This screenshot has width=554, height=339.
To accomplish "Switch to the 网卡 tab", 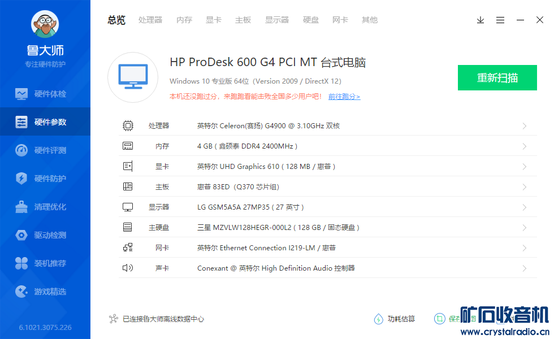I will pyautogui.click(x=340, y=20).
